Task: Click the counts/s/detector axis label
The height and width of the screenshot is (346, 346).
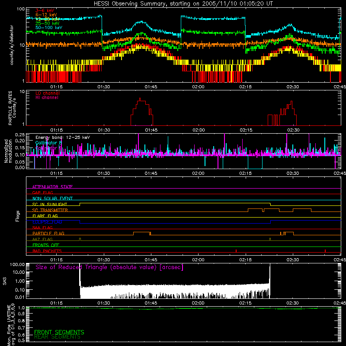Action: point(12,45)
